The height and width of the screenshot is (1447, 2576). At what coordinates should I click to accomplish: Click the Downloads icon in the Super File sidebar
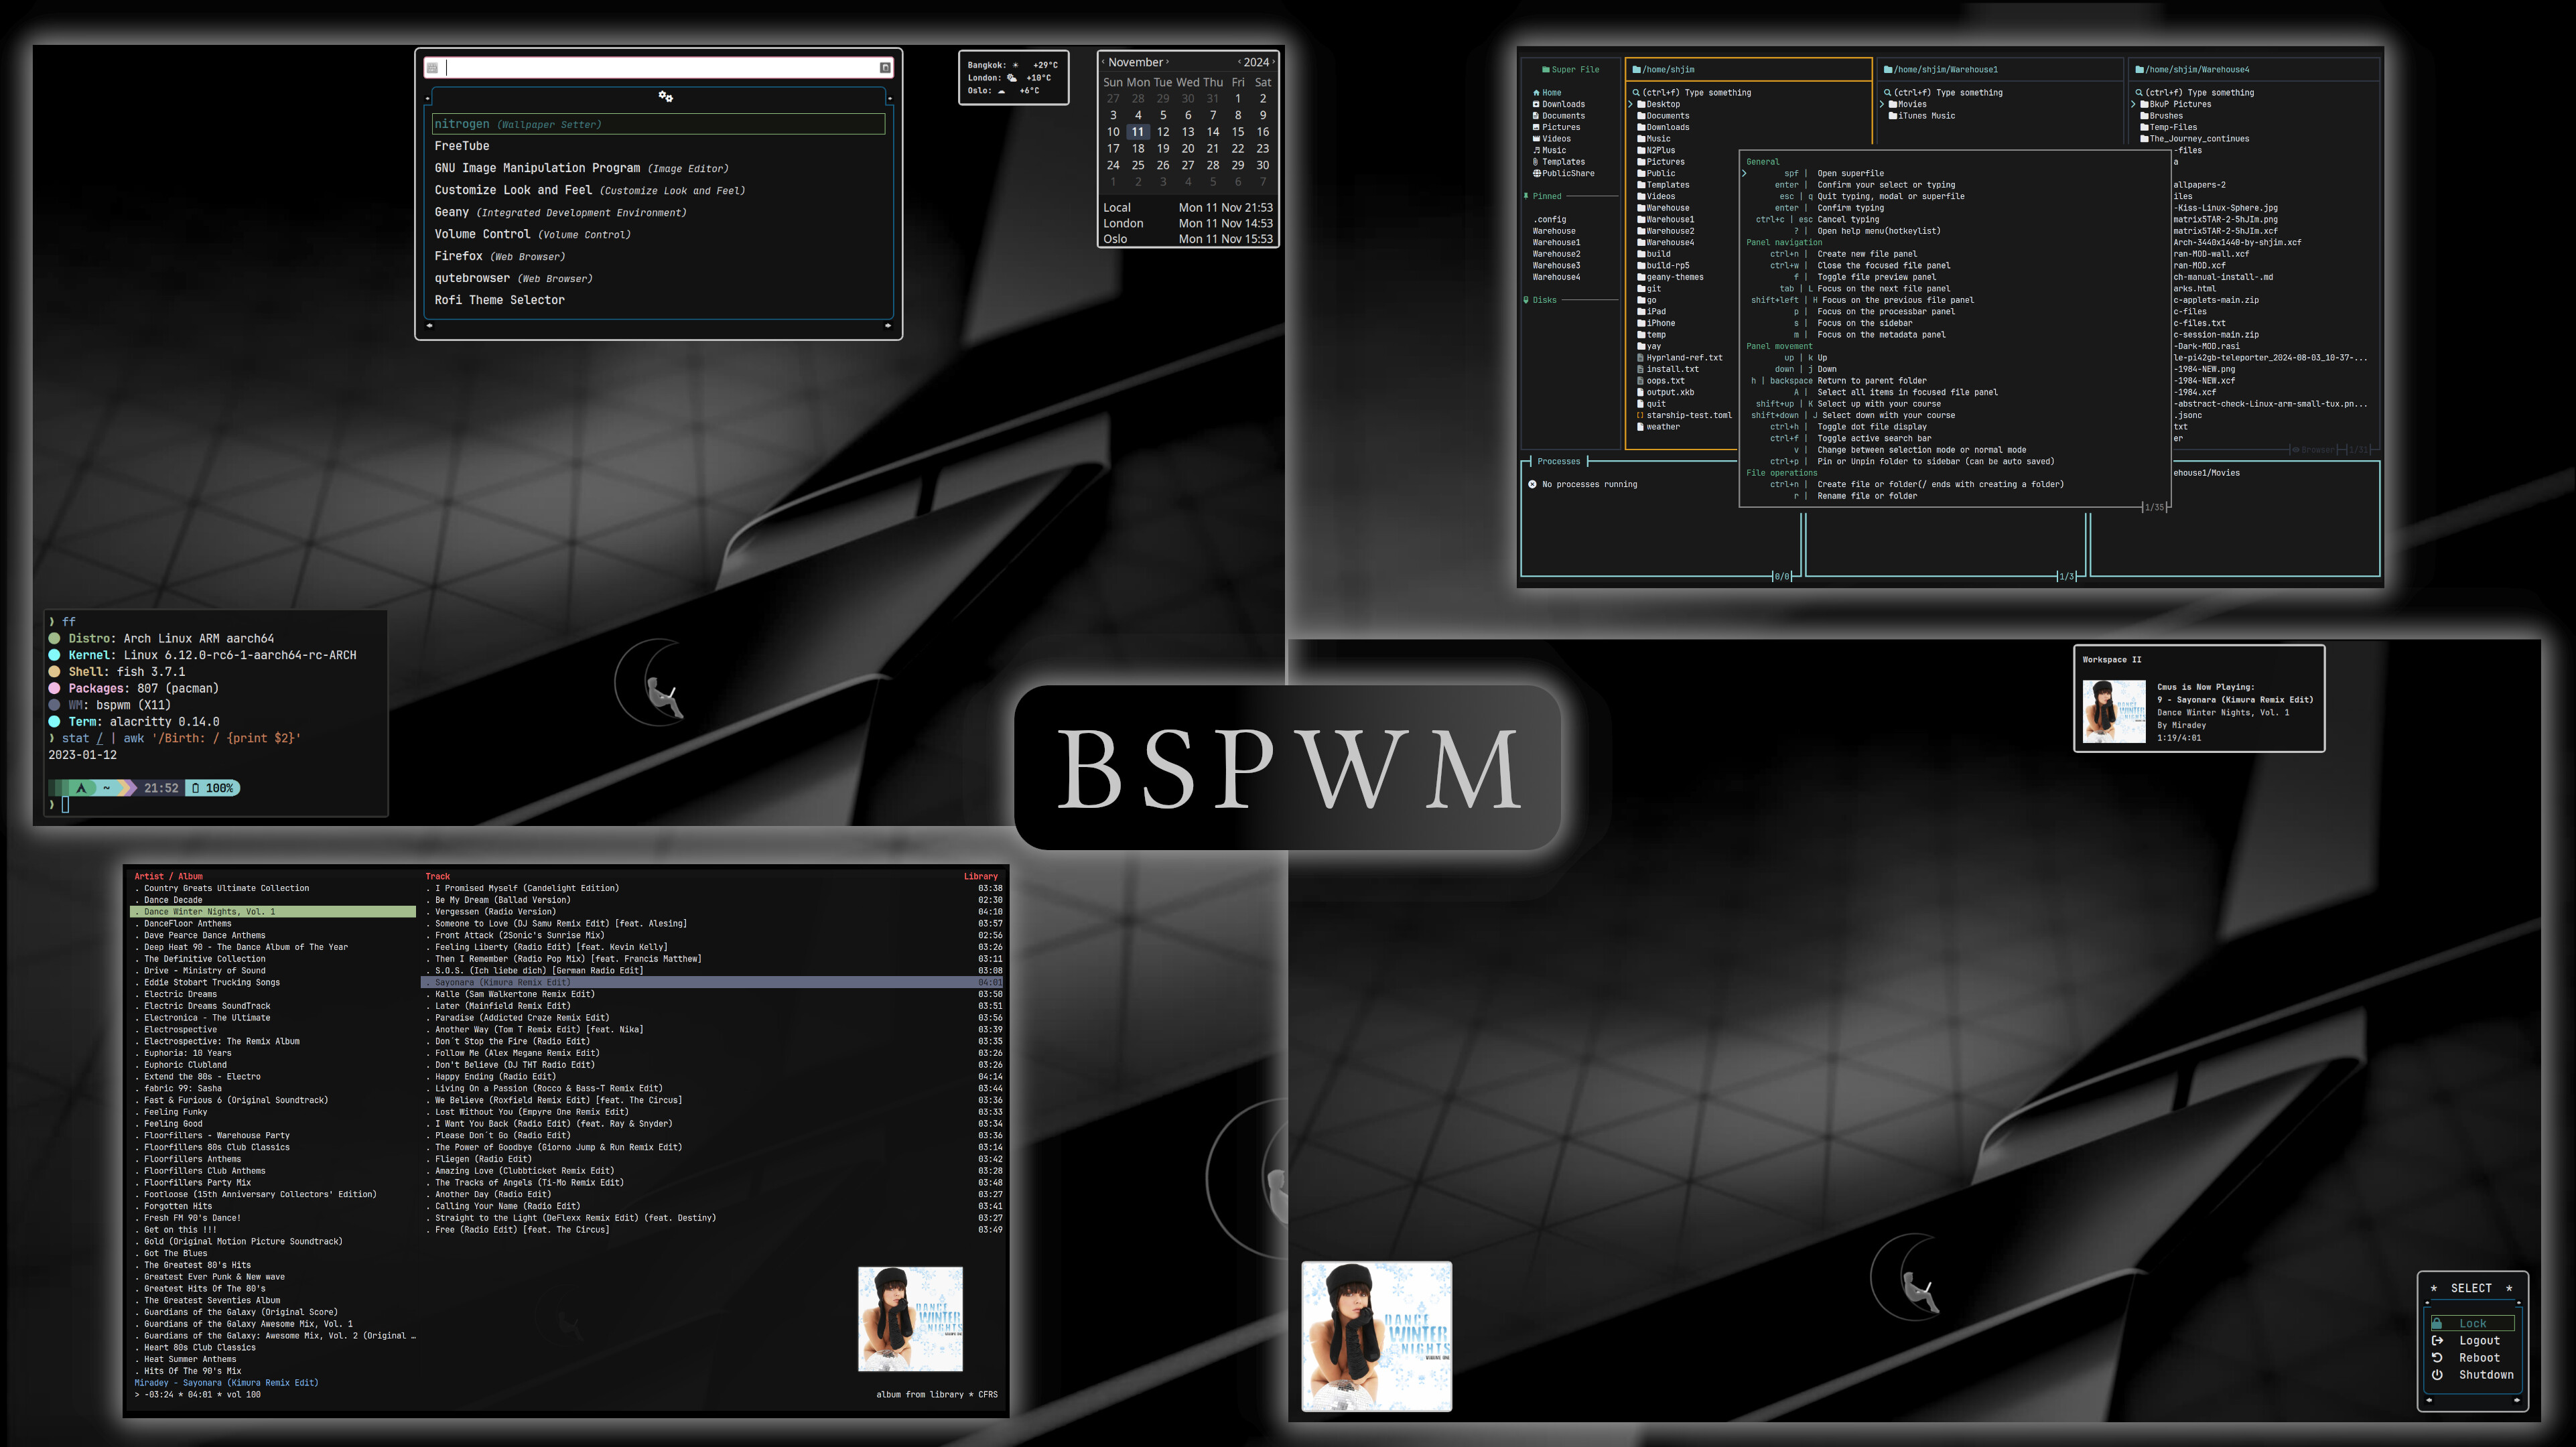pyautogui.click(x=1536, y=104)
